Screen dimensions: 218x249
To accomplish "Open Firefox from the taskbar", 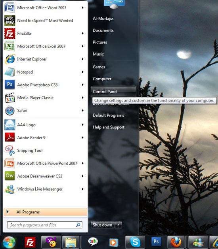I will tap(176, 243).
